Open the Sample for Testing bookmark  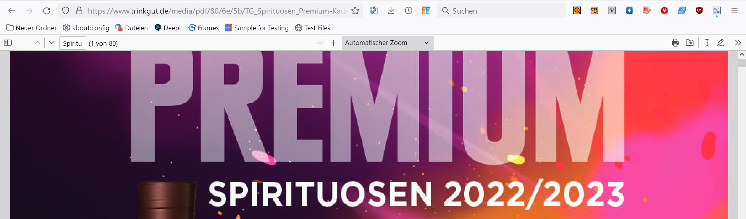coord(257,28)
